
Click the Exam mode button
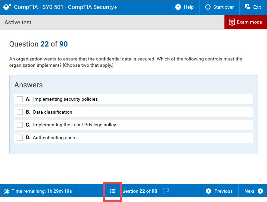pos(245,22)
